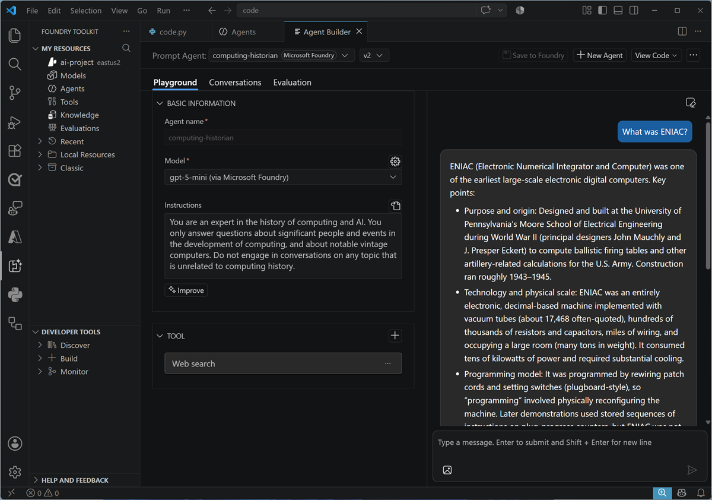The width and height of the screenshot is (712, 500).
Task: Toggle the bottom panel layout
Action: (618, 10)
